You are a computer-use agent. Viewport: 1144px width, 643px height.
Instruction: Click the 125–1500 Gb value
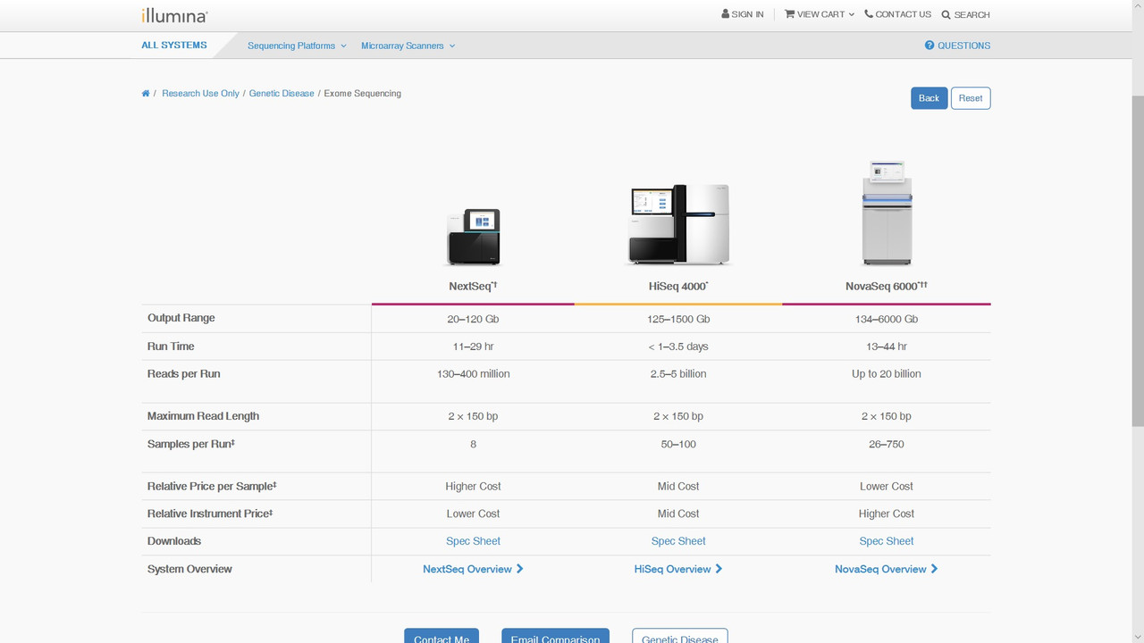[x=678, y=319]
